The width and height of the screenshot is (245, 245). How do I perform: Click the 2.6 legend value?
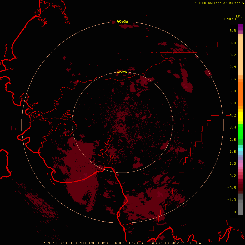[x=233, y=140]
